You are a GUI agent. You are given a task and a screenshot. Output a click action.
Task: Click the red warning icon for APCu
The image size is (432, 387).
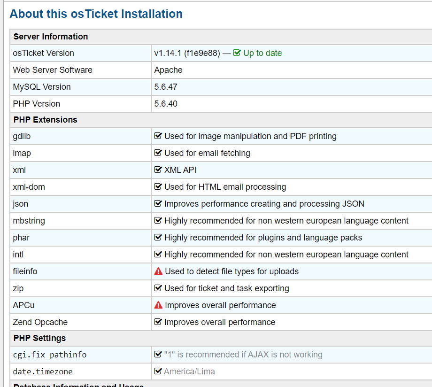[158, 305]
